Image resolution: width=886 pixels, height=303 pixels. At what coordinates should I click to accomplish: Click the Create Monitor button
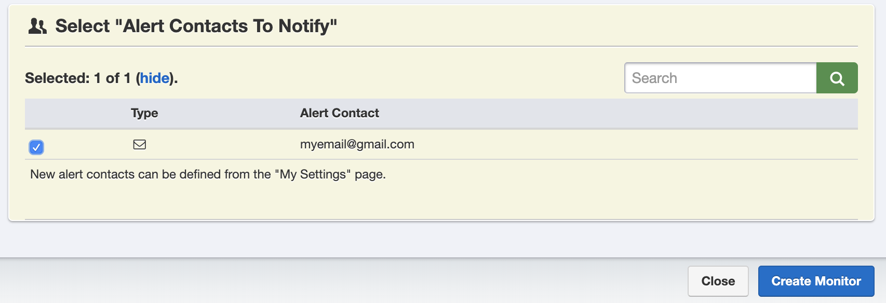tap(816, 281)
